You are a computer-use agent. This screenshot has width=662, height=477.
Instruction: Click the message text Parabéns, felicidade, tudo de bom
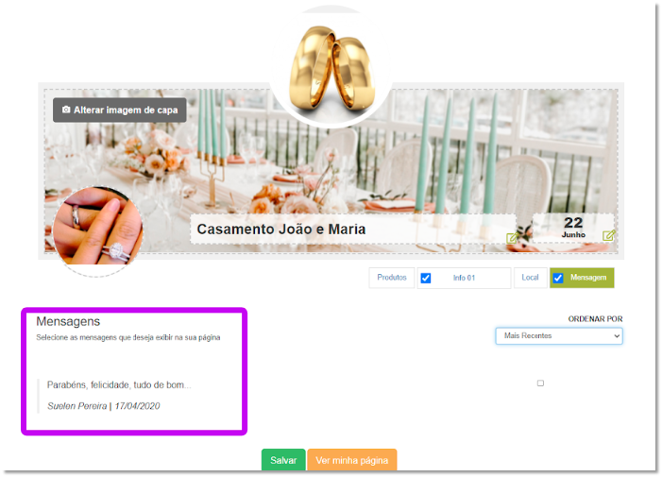pos(119,385)
